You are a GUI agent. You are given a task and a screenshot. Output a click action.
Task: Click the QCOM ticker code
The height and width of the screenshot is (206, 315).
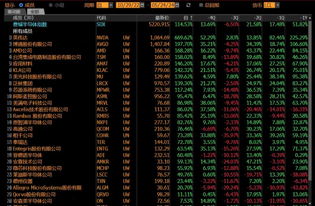(103, 129)
